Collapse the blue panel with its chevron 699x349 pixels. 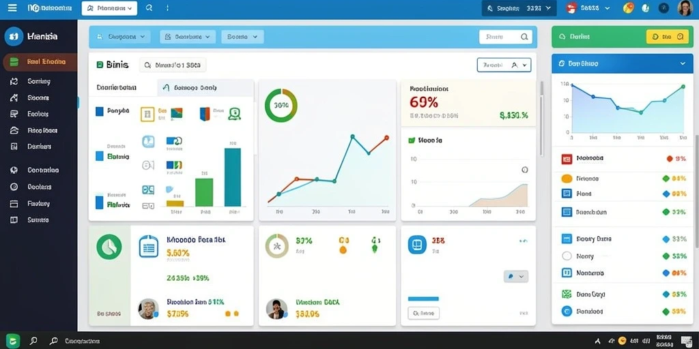(683, 63)
